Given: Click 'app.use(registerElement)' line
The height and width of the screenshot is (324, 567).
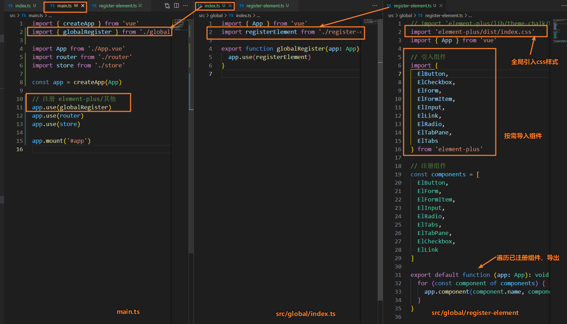Looking at the screenshot, I should coord(269,57).
